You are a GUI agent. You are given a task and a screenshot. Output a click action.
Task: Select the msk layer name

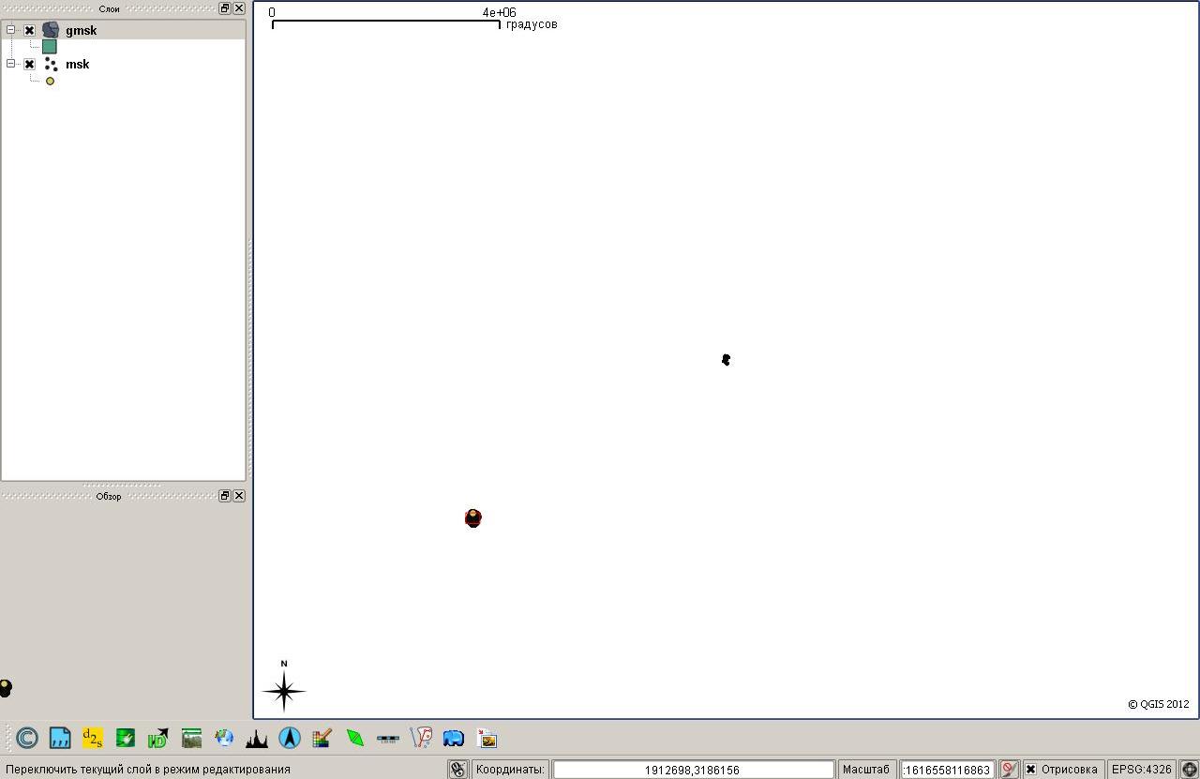(x=78, y=65)
